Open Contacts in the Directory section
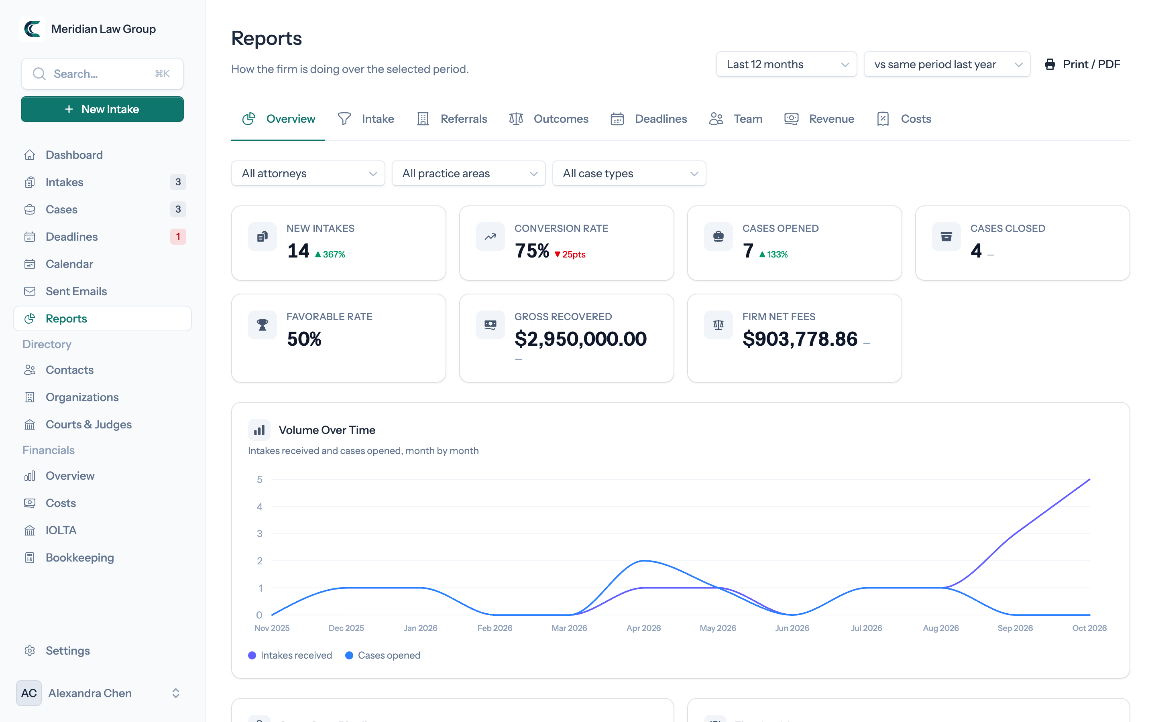The width and height of the screenshot is (1156, 722). [102, 369]
